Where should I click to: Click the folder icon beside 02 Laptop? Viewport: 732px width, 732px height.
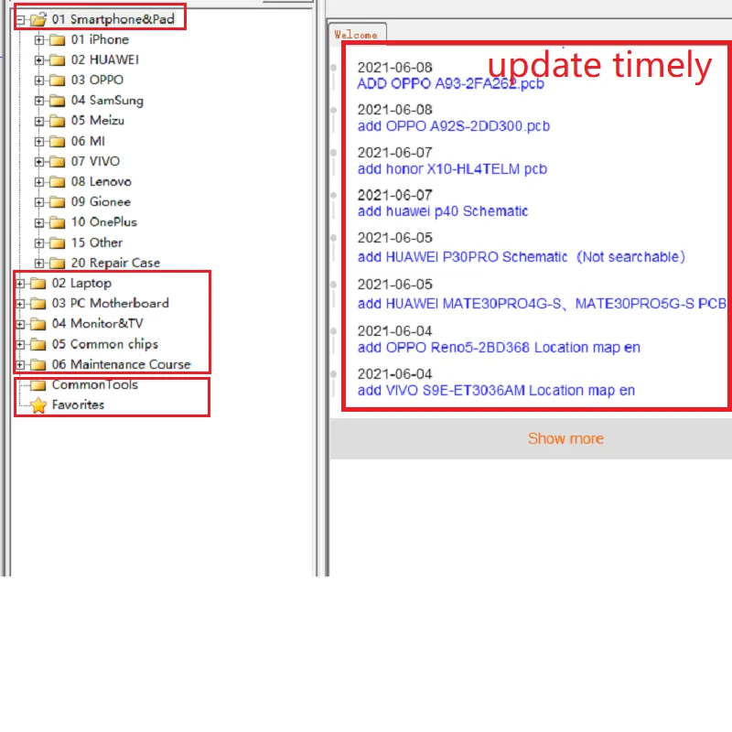tap(38, 284)
